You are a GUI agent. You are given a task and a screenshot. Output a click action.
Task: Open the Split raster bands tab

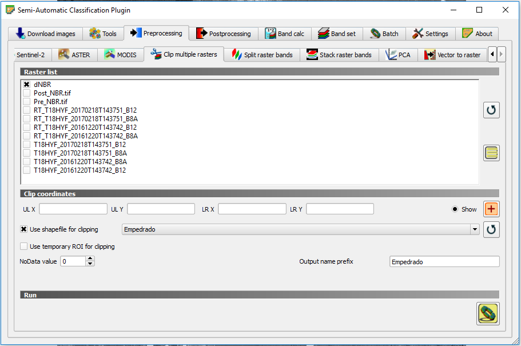[261, 55]
